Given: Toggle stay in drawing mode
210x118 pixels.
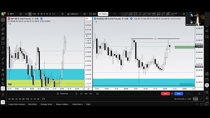Looking at the screenshot, I should click(3, 74).
